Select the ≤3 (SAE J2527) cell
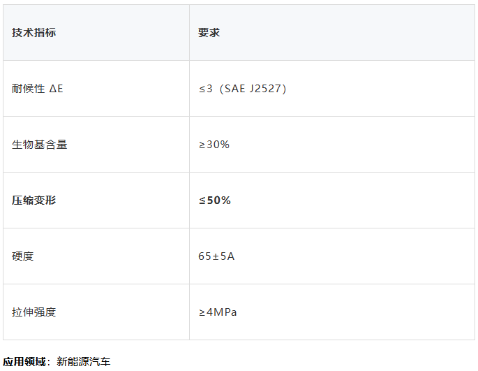 click(x=332, y=89)
